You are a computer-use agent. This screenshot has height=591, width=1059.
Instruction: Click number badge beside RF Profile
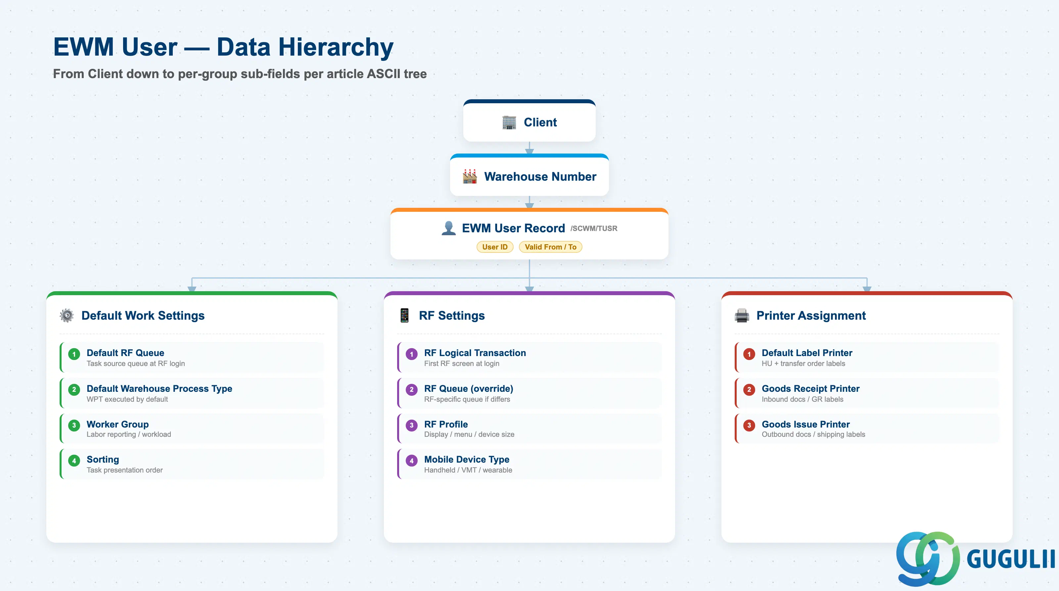click(x=411, y=425)
